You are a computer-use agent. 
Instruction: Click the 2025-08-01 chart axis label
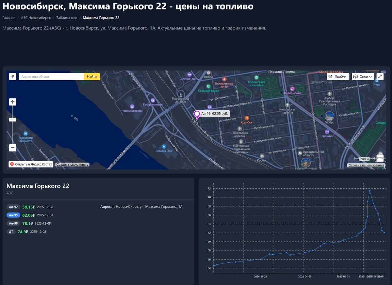[343, 277]
